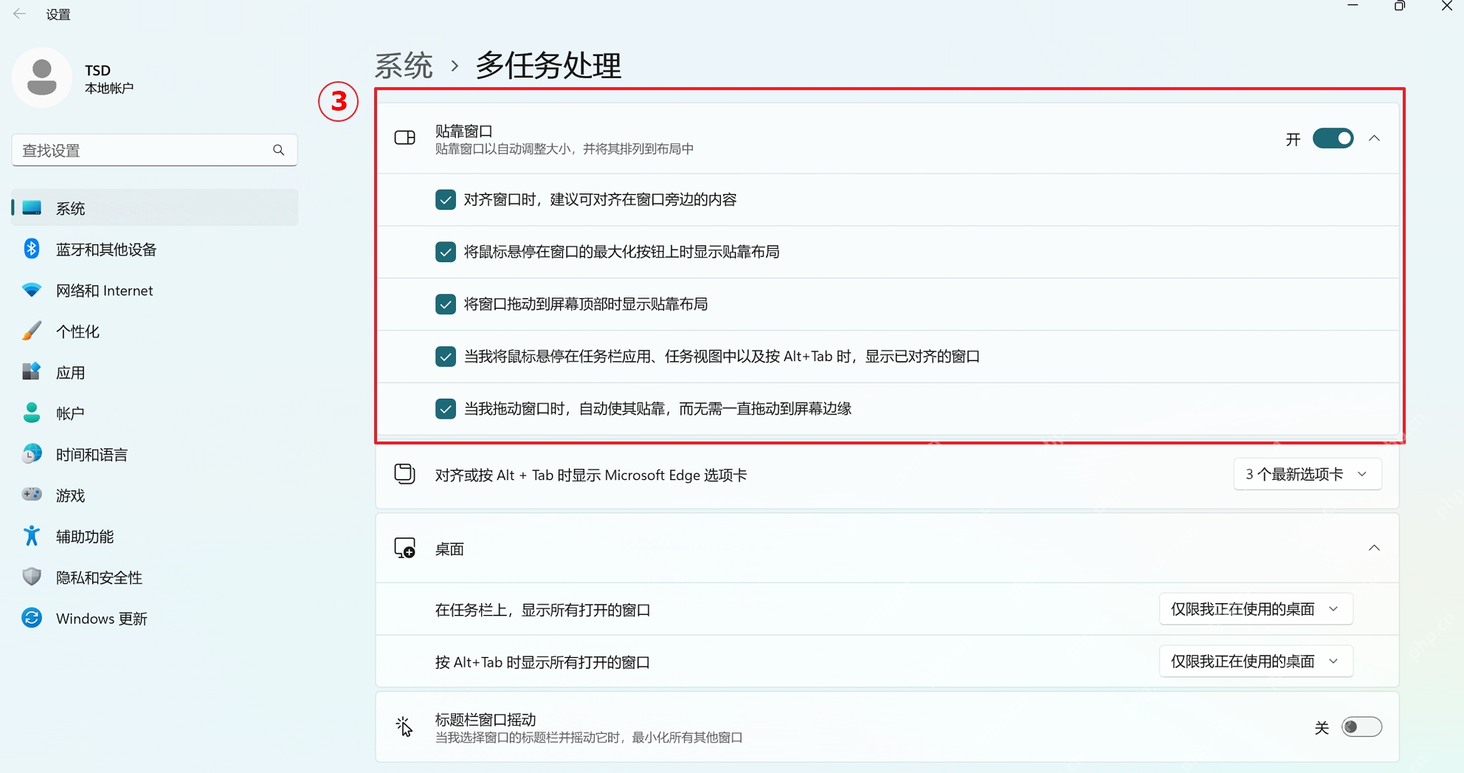1464x773 pixels.
Task: Click the 贴靠窗口 heading text
Action: click(463, 131)
